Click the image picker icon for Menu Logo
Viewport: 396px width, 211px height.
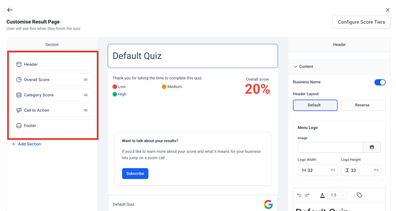(x=372, y=147)
